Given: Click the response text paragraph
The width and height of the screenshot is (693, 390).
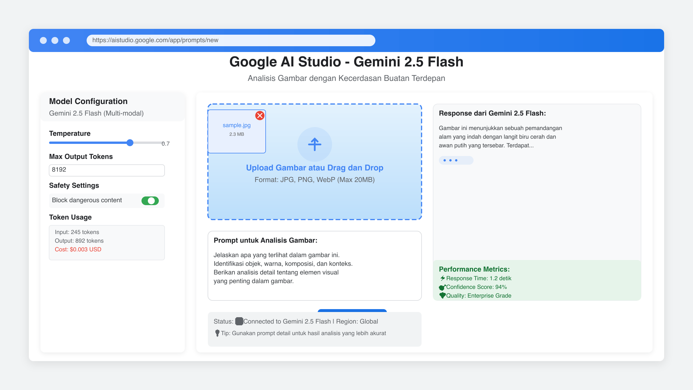Looking at the screenshot, I should coord(500,137).
